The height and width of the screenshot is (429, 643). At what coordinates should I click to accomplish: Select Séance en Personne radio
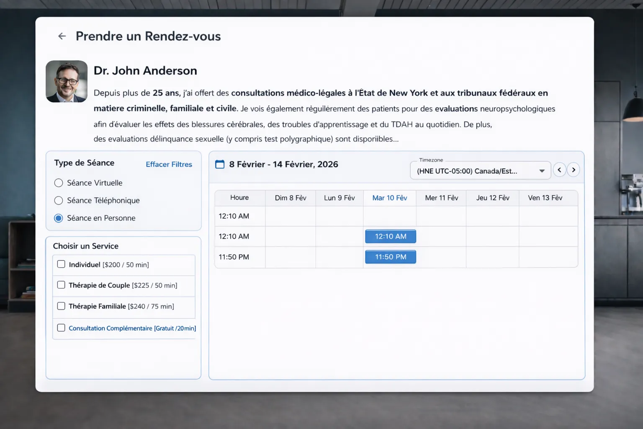tap(59, 218)
